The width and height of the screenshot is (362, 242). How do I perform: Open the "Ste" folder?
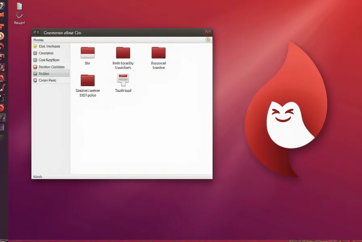pyautogui.click(x=88, y=53)
